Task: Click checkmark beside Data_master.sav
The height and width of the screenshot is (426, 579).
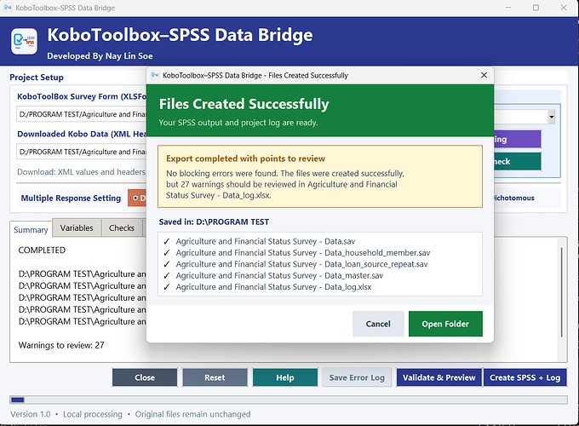Action: pyautogui.click(x=167, y=276)
